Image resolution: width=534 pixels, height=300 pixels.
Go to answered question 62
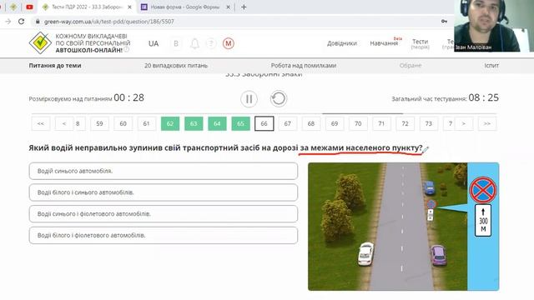tap(170, 123)
